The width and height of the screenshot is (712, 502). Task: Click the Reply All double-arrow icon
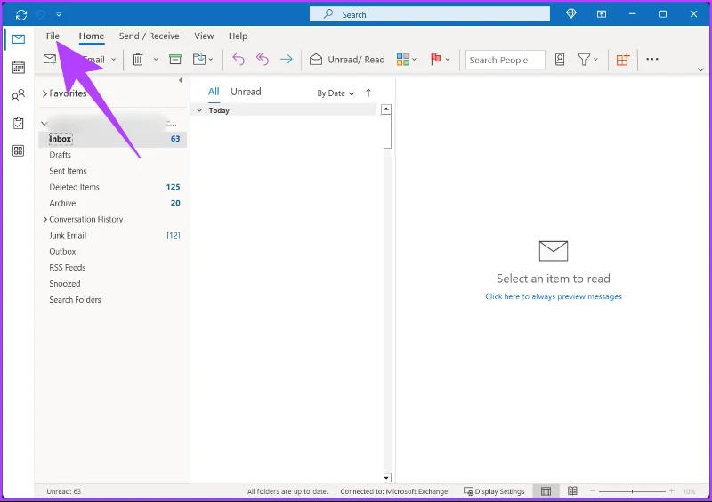click(x=263, y=60)
